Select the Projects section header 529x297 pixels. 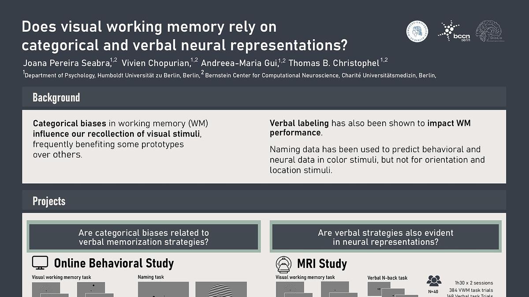pyautogui.click(x=49, y=202)
